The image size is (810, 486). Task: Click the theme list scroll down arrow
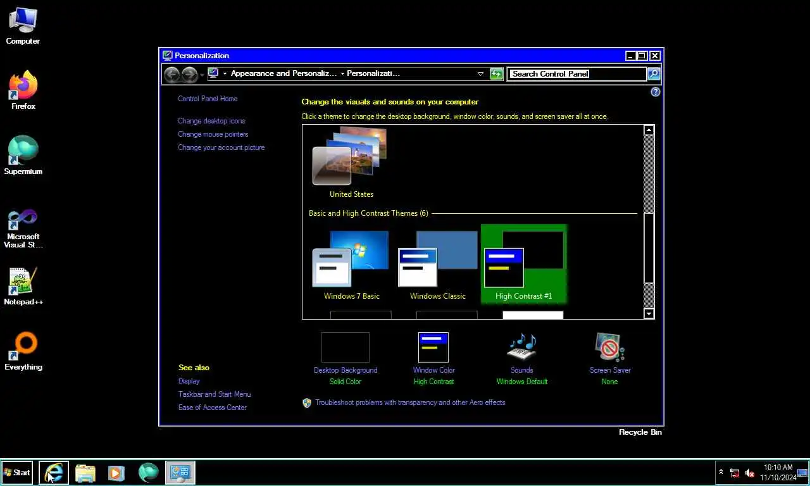(x=649, y=313)
